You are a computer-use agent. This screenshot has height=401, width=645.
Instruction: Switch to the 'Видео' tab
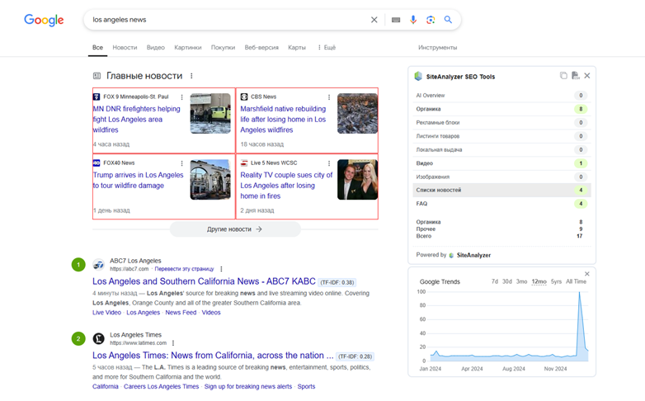[156, 47]
